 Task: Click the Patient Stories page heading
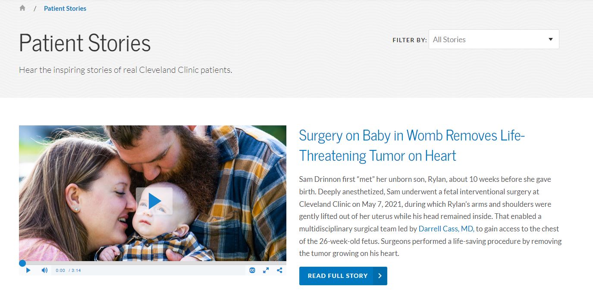[x=85, y=43]
